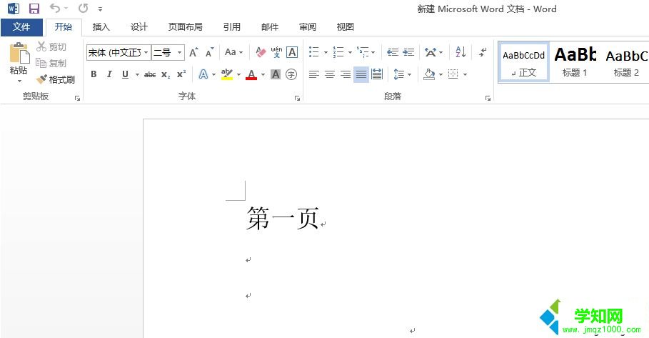Click the bullets list icon

(314, 51)
